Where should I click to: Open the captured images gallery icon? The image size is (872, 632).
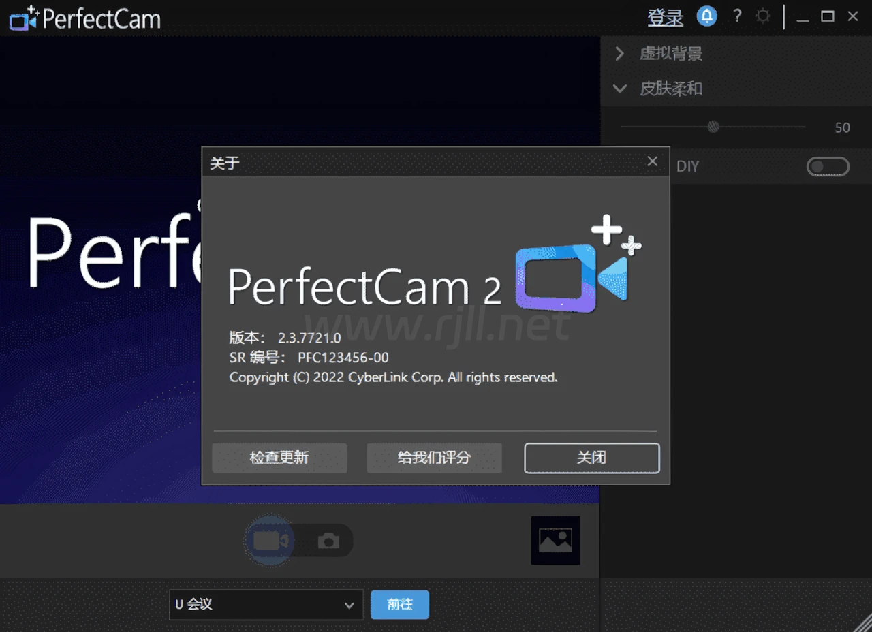(555, 540)
